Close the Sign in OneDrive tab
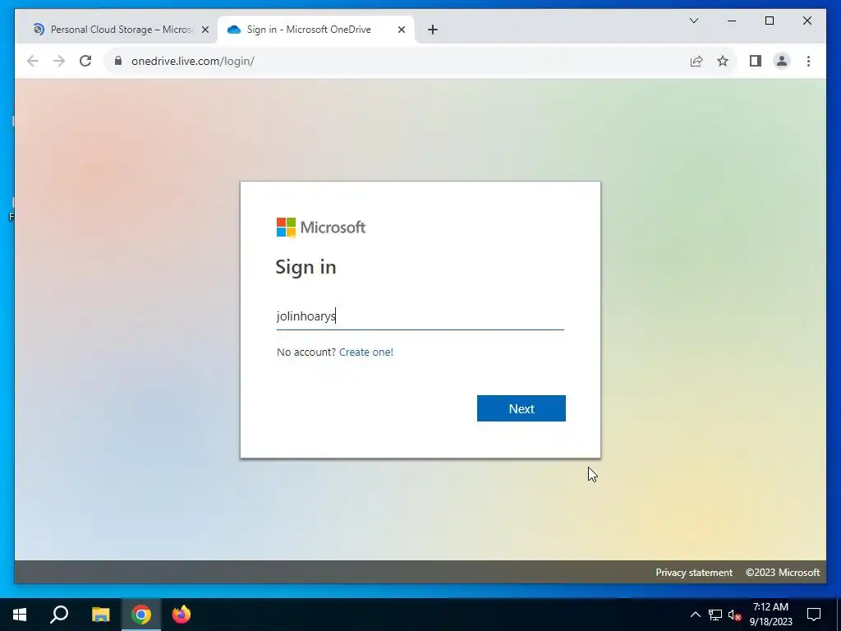 [401, 30]
